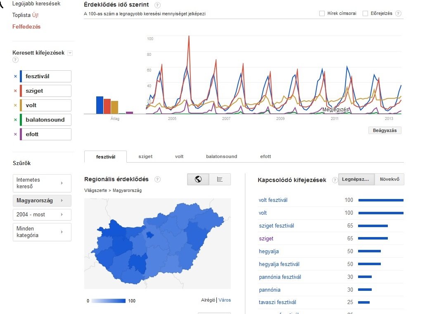Open the hegyalja fesztivál related link

279,264
